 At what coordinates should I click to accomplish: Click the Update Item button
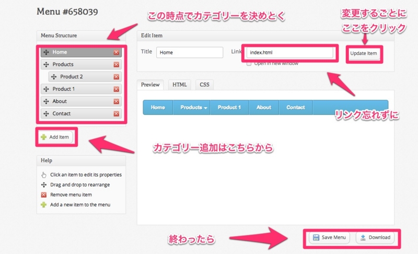click(x=364, y=53)
